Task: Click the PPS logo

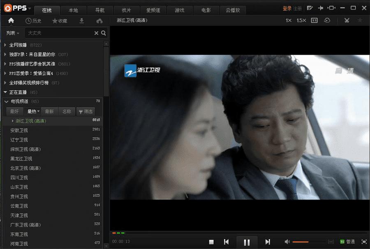Action: click(x=15, y=8)
